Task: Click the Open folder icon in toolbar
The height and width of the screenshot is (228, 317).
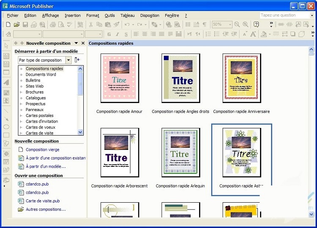Action: (x=17, y=24)
